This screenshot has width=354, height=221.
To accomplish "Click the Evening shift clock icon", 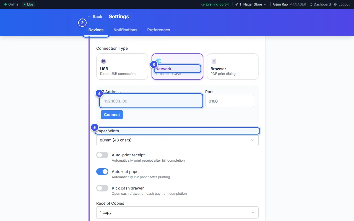I will pyautogui.click(x=203, y=4).
